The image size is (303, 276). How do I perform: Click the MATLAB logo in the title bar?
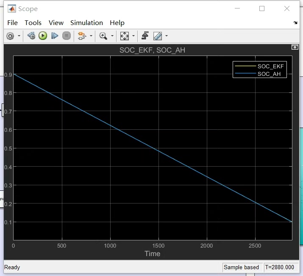[12, 9]
